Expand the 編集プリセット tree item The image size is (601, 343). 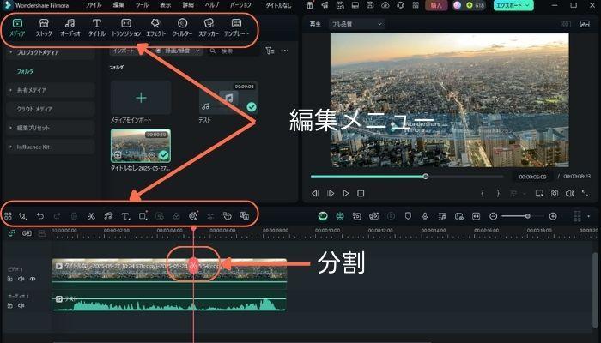click(x=10, y=128)
